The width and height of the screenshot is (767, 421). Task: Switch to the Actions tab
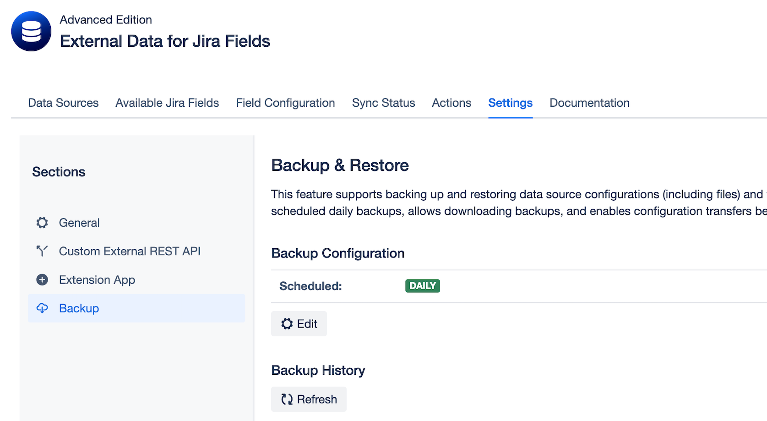click(x=451, y=103)
